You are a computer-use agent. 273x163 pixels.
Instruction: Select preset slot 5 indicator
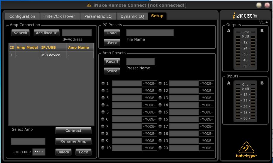click(103, 112)
